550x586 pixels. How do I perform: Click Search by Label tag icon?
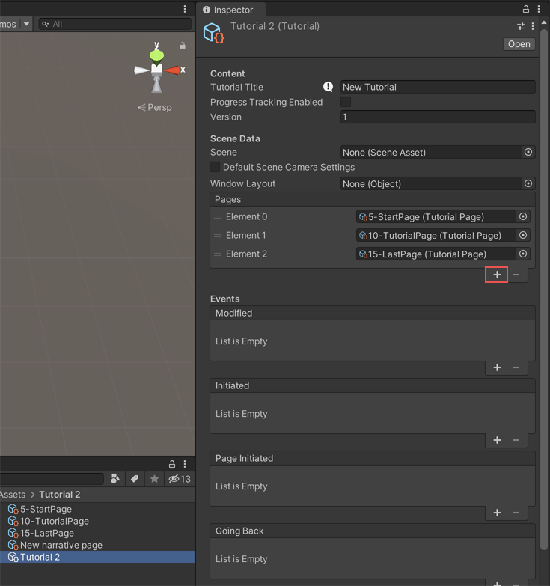(135, 479)
